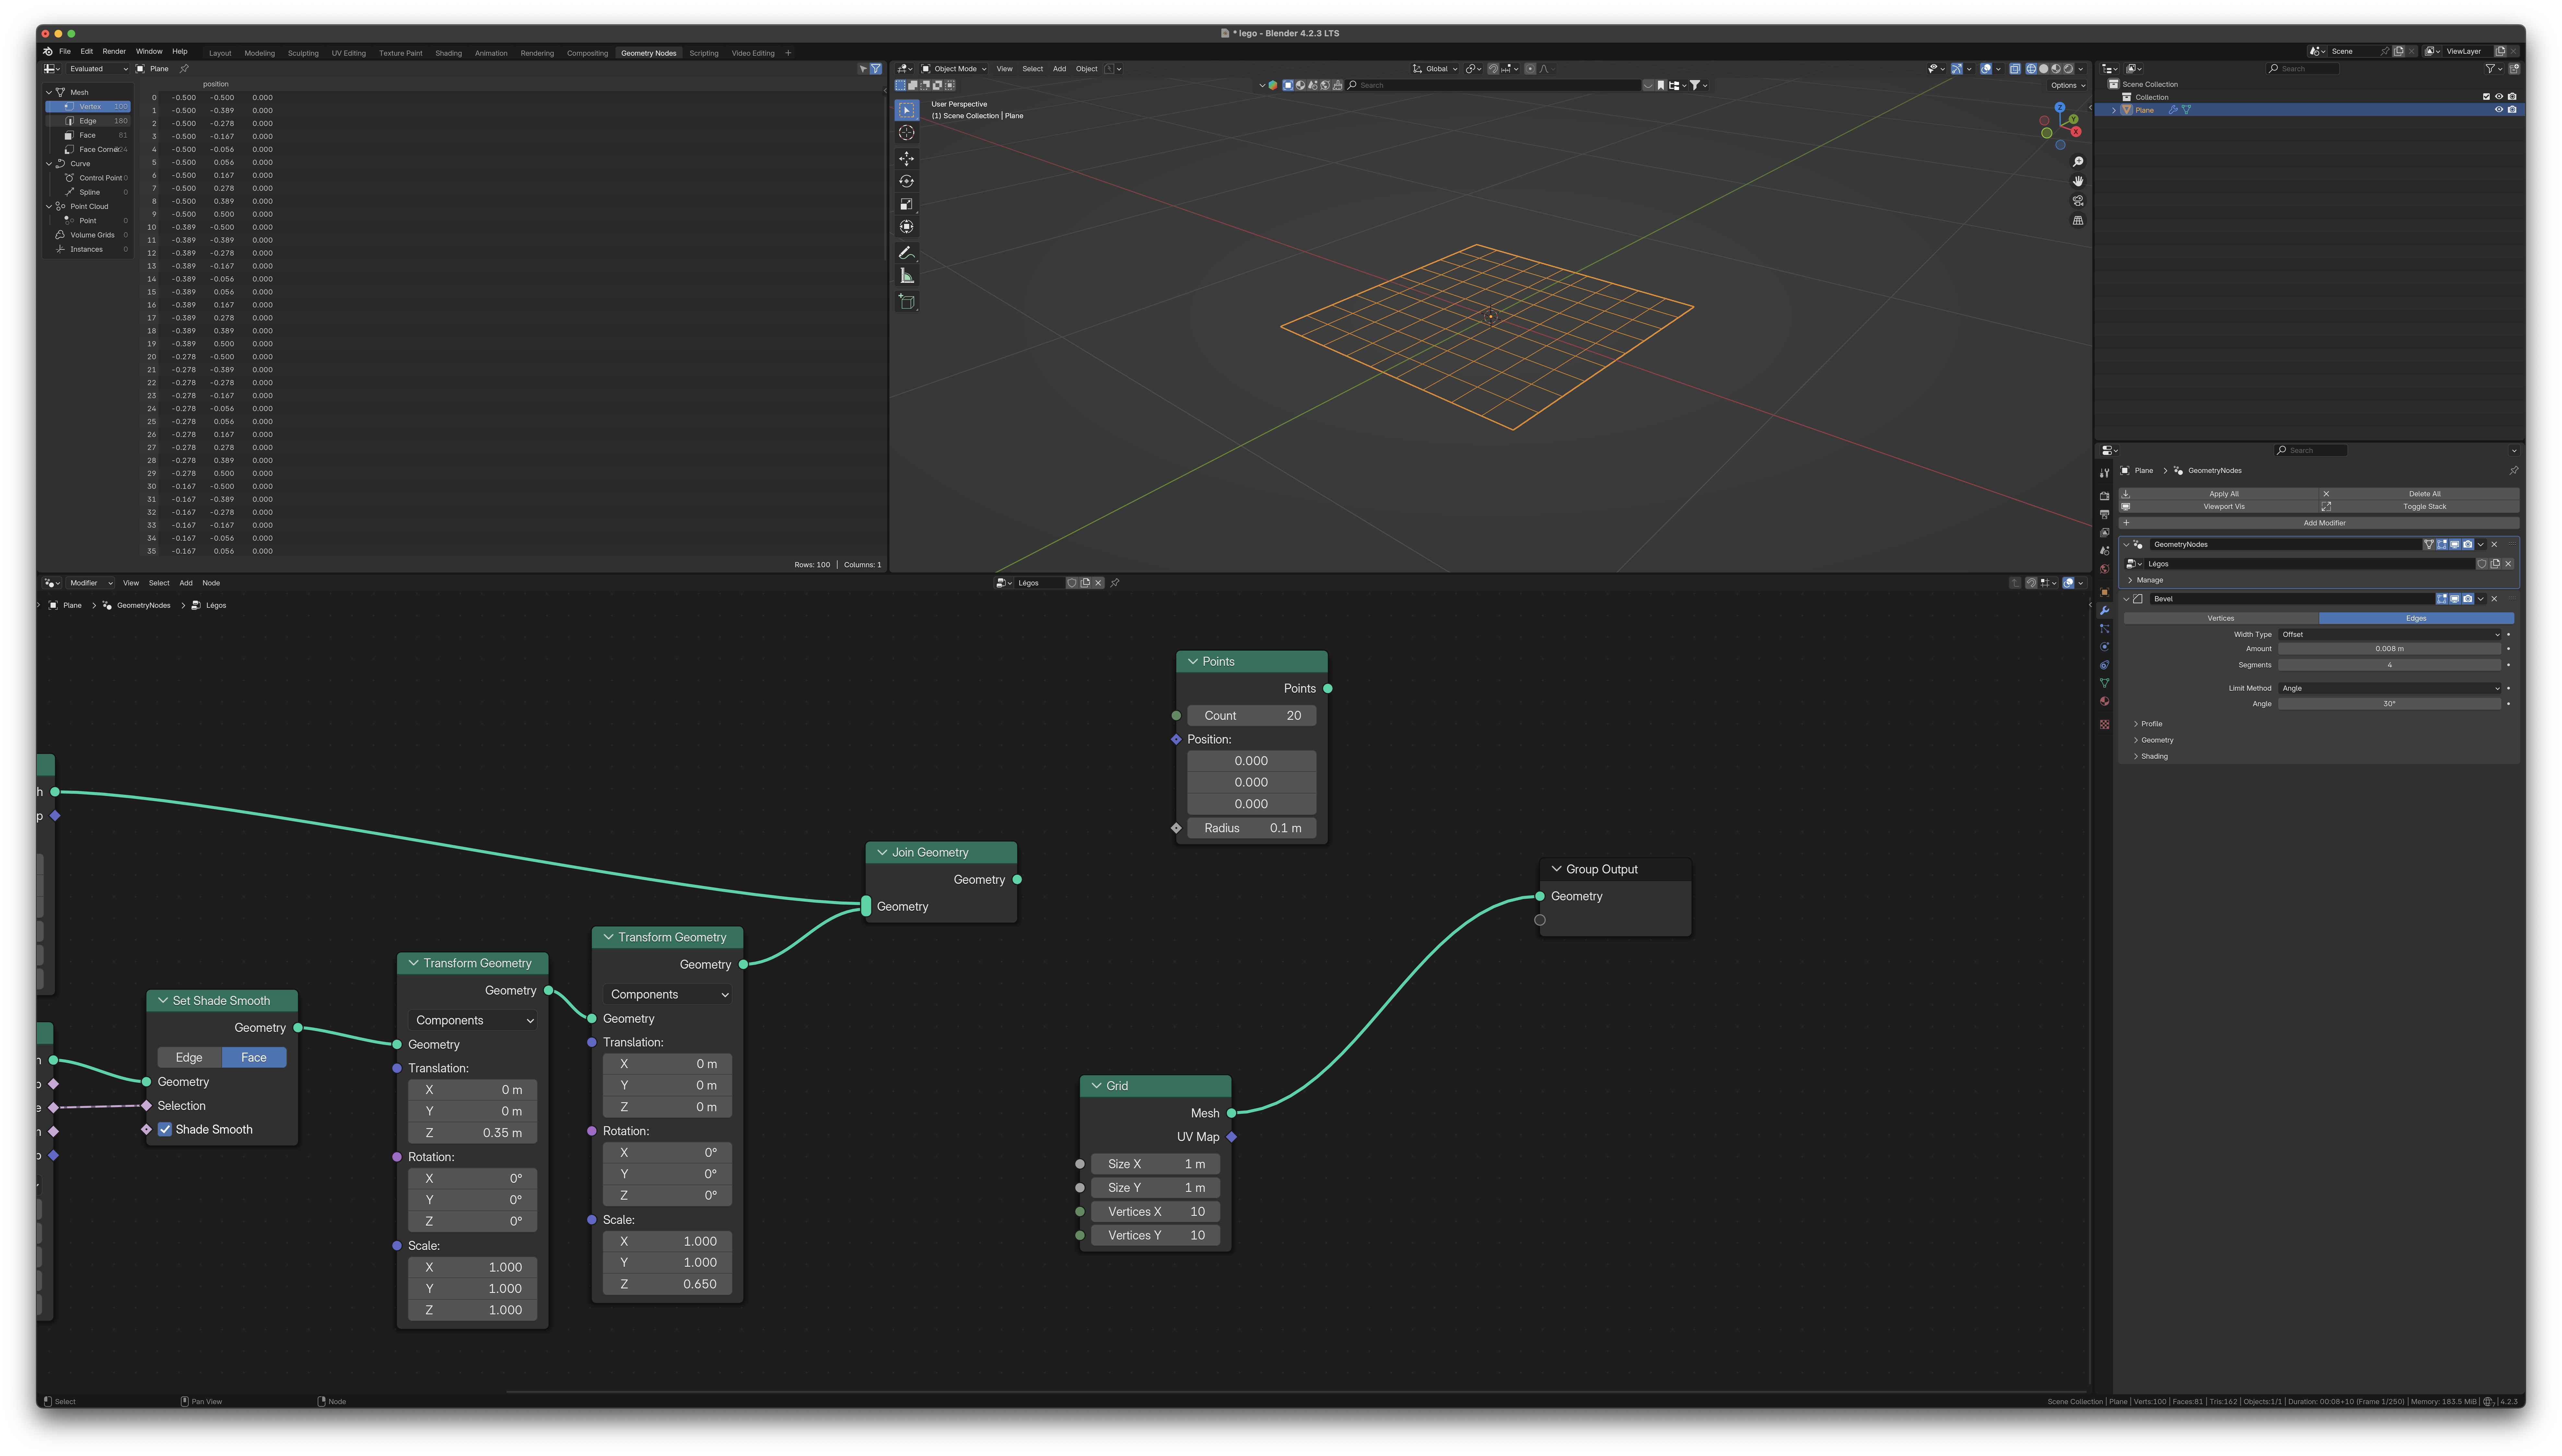Toggle Collection exclude-from-view-layer checkbox
The width and height of the screenshot is (2562, 1456).
click(x=2486, y=97)
